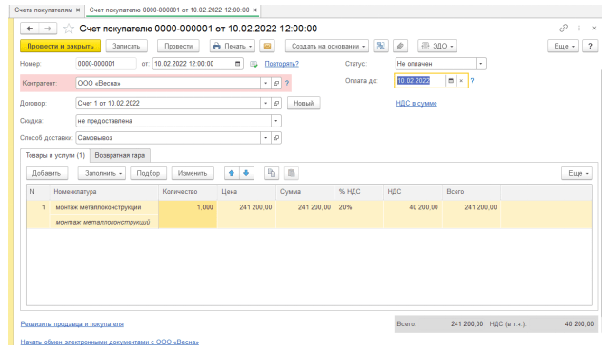Viewport: 609px width, 352px height.
Task: Open the Повторять? link
Action: coord(282,64)
